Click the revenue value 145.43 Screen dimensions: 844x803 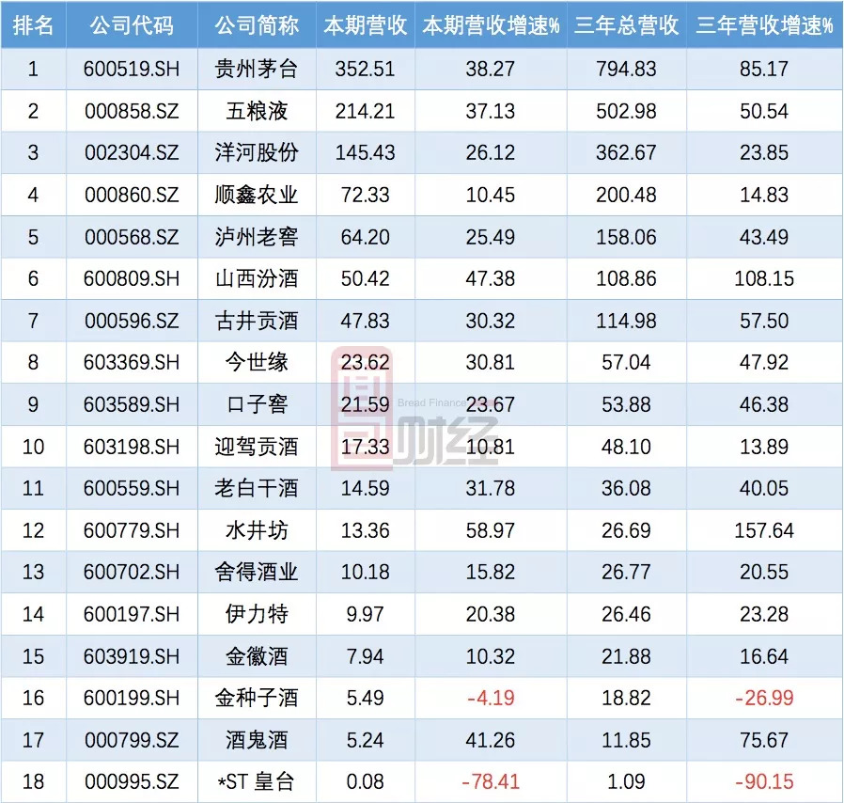(365, 152)
